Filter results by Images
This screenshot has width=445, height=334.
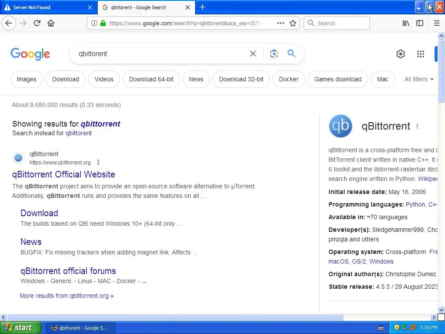[27, 79]
